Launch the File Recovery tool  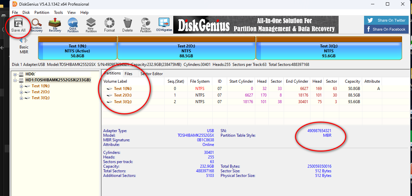(x=55, y=25)
